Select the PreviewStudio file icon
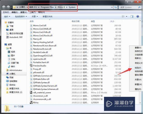143x114 pixels. [x=31, y=66]
